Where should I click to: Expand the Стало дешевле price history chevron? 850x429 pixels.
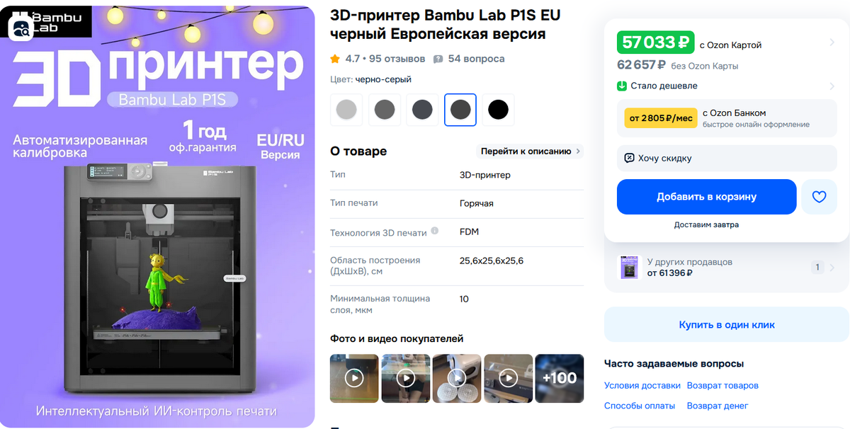[832, 86]
